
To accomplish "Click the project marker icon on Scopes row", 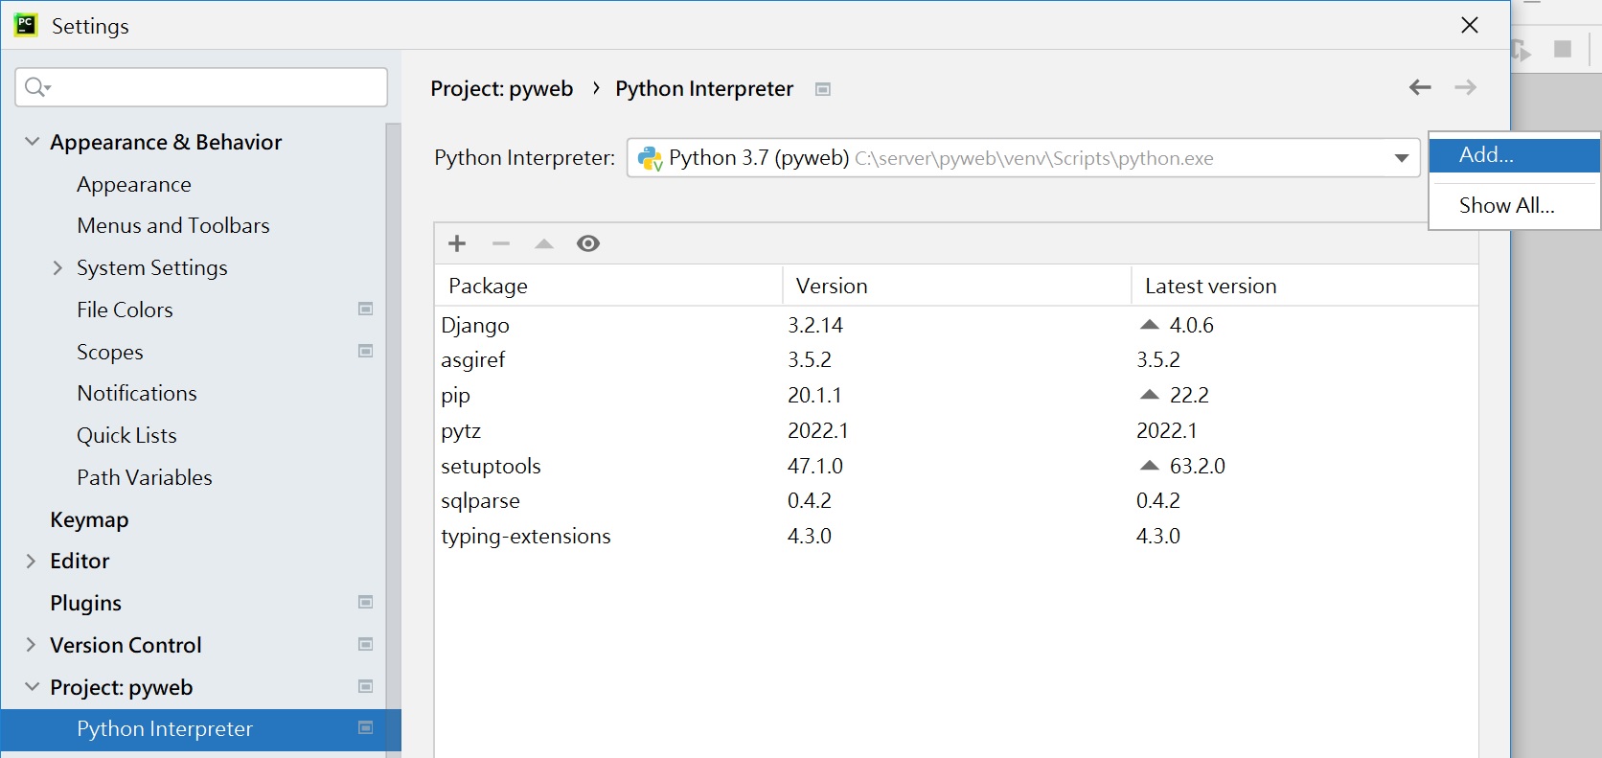I will pyautogui.click(x=365, y=351).
